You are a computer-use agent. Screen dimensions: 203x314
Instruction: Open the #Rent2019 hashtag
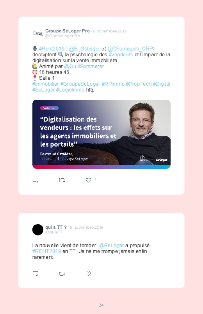click(x=52, y=48)
